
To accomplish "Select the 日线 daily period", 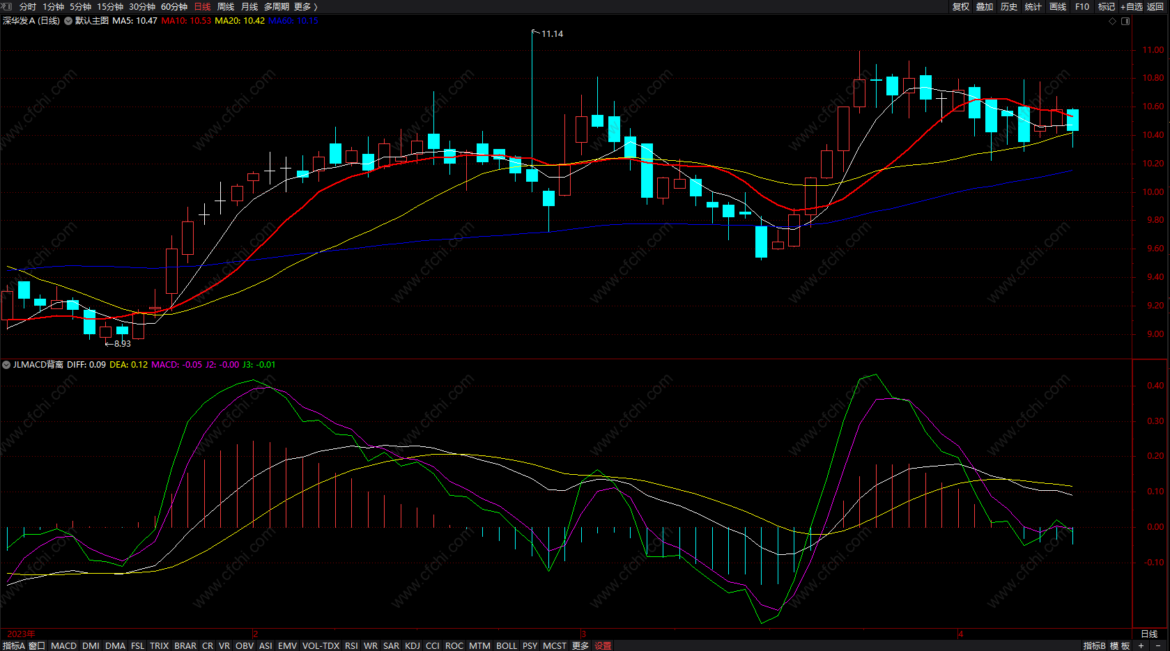I will coord(202,7).
